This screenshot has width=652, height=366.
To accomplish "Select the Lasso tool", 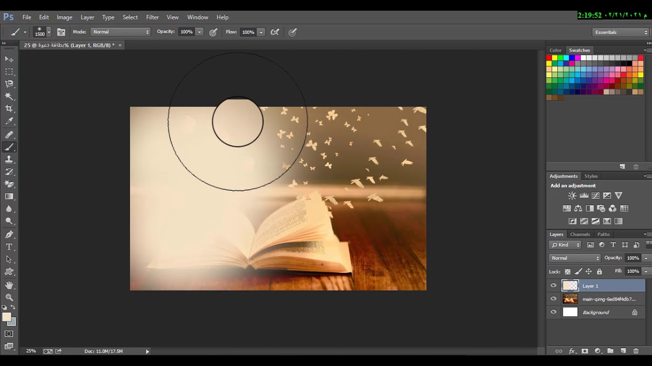I will pos(9,84).
